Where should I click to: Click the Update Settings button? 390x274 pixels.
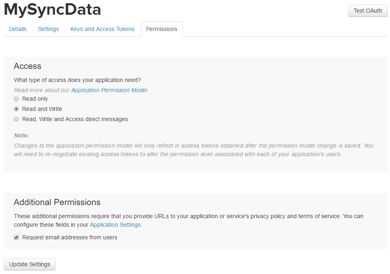29,264
